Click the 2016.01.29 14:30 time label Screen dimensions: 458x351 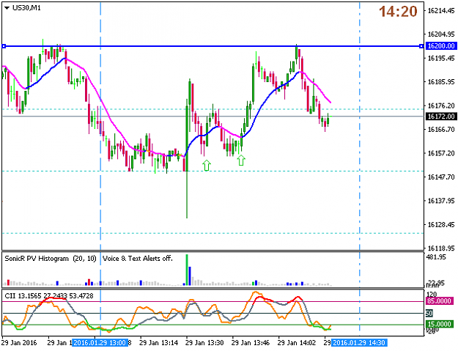pos(359,342)
